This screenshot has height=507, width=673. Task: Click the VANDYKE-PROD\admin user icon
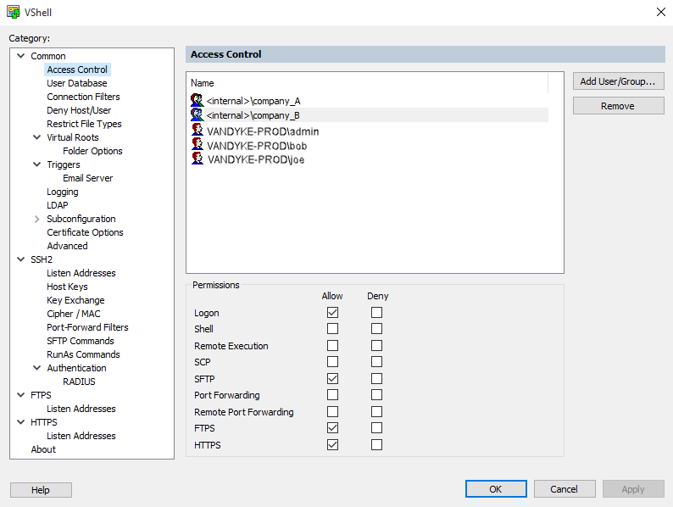pyautogui.click(x=197, y=131)
